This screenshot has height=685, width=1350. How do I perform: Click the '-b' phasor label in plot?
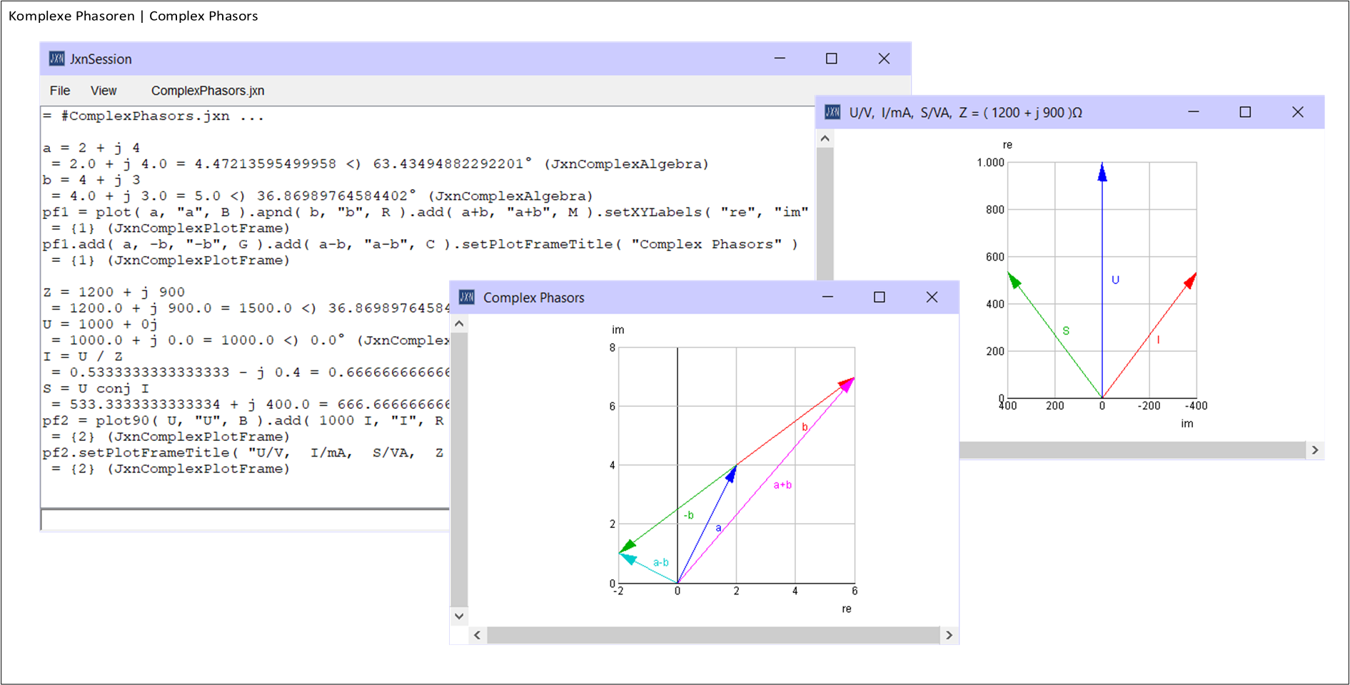(689, 515)
